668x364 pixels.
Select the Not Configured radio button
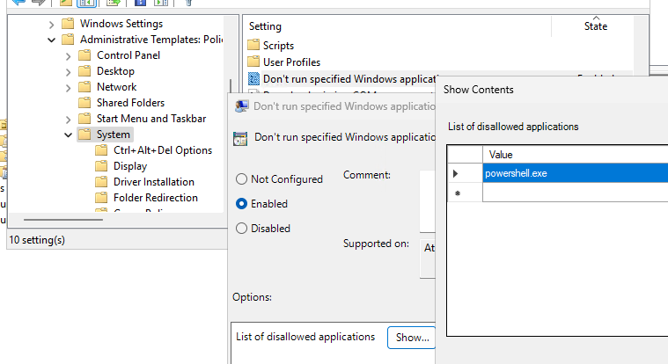(x=241, y=179)
